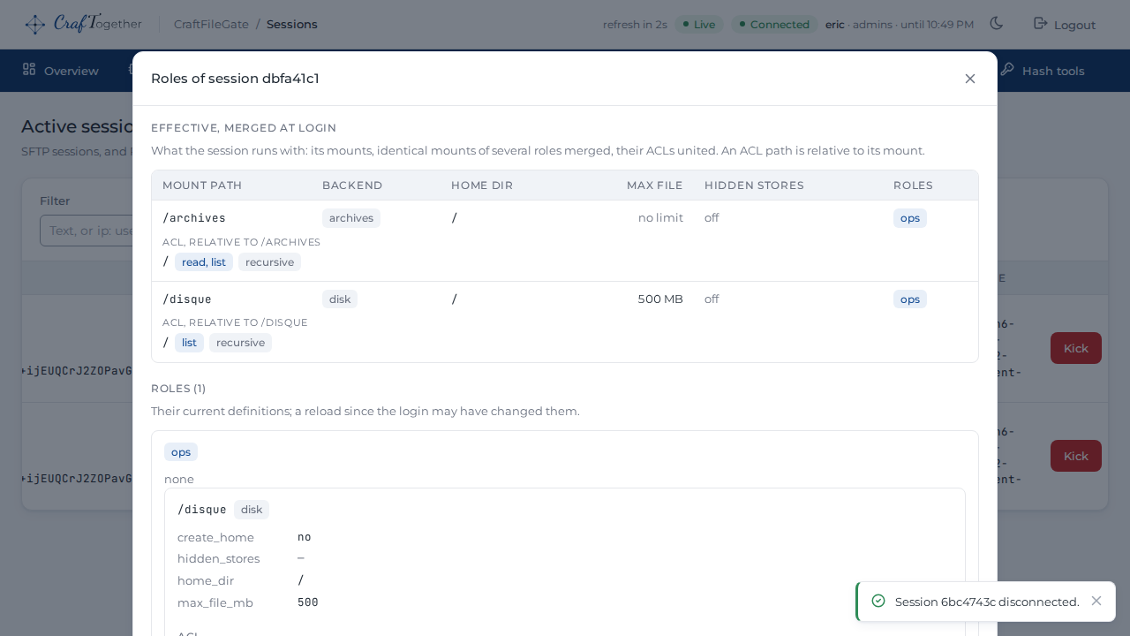Click the Live status badge
Viewport: 1130px width, 636px height.
pyautogui.click(x=699, y=24)
